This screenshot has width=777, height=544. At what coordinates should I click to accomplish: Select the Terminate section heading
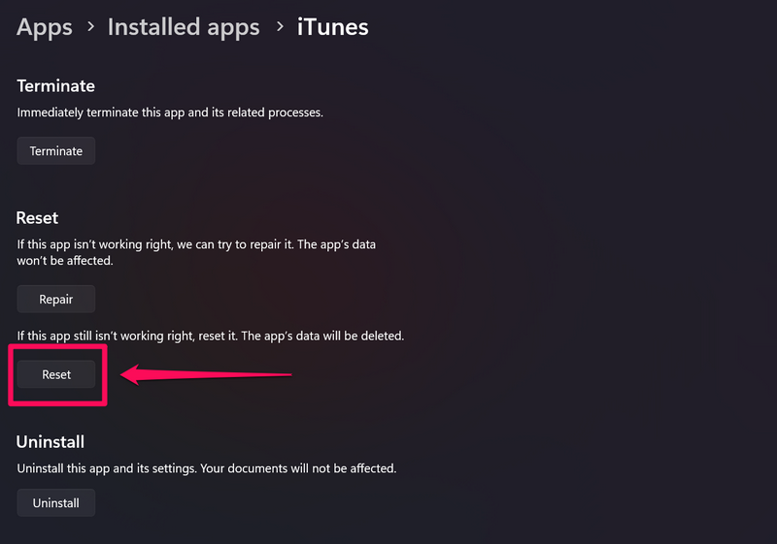(55, 86)
